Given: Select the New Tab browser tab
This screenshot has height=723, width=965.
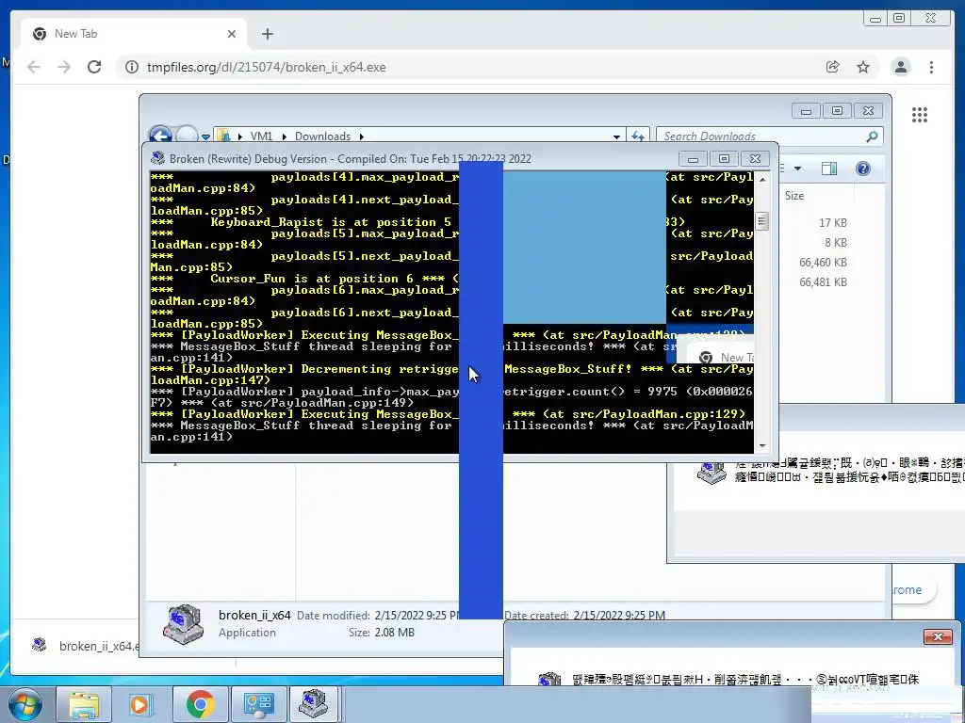Looking at the screenshot, I should (x=134, y=34).
